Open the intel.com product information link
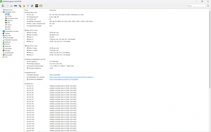This screenshot has width=211, height=132. (72, 77)
